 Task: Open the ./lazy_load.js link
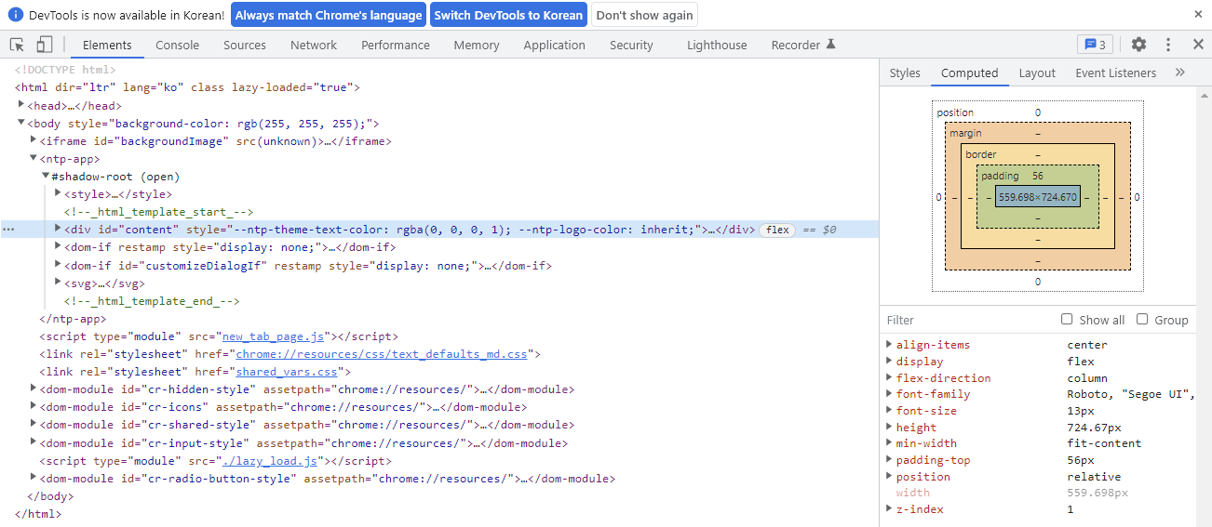click(270, 460)
